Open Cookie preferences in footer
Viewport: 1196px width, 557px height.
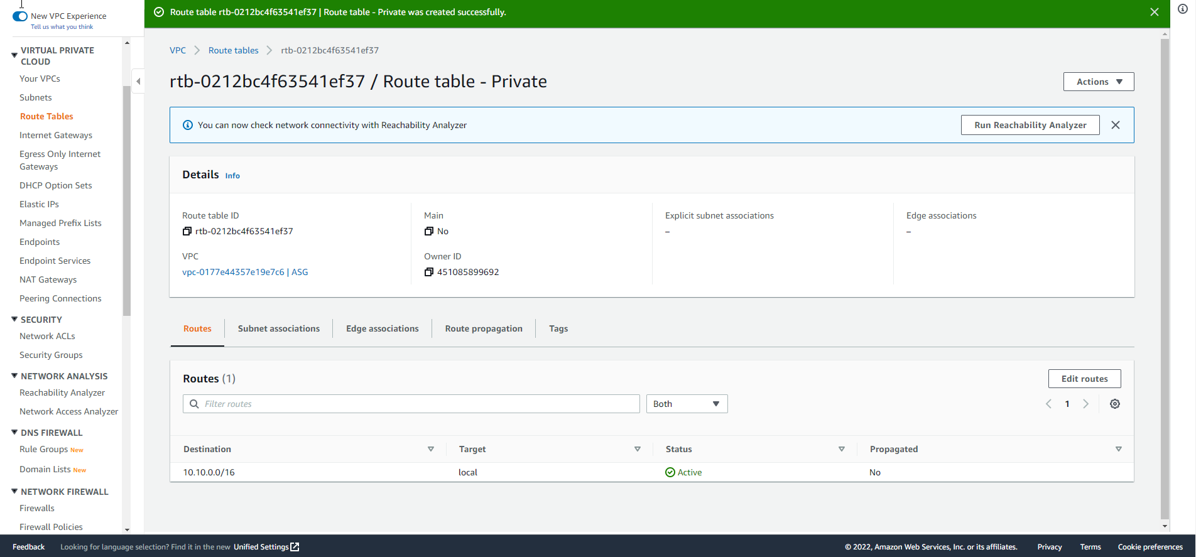tap(1150, 547)
